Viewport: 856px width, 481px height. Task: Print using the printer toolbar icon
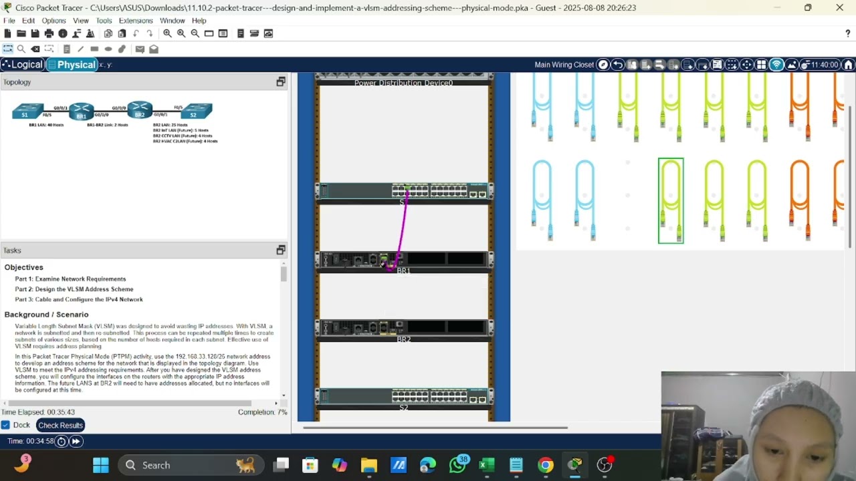pos(49,33)
